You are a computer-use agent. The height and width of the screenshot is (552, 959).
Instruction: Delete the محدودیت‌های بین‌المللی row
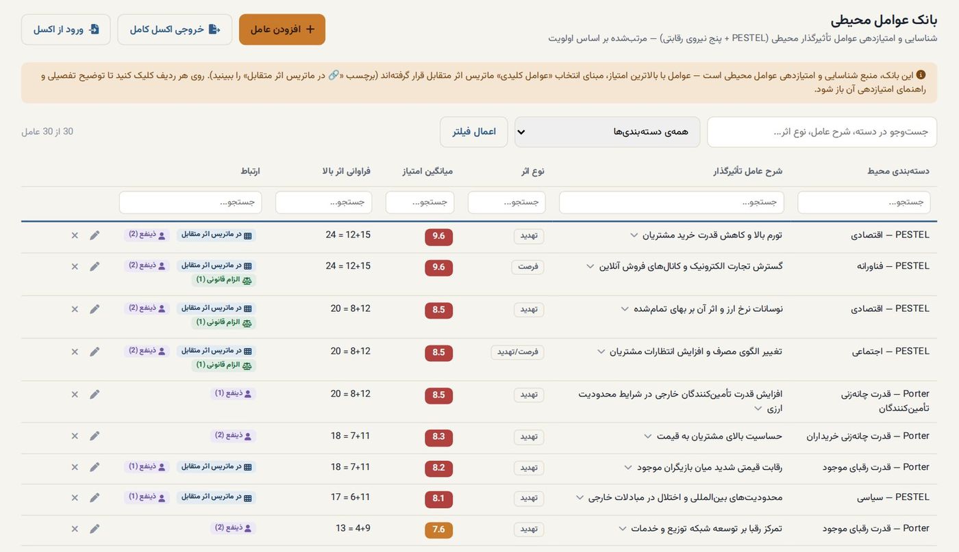click(x=75, y=498)
